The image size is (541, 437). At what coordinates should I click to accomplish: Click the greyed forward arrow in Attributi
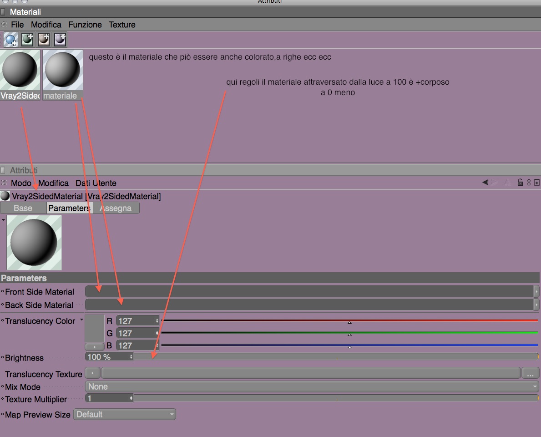point(495,182)
